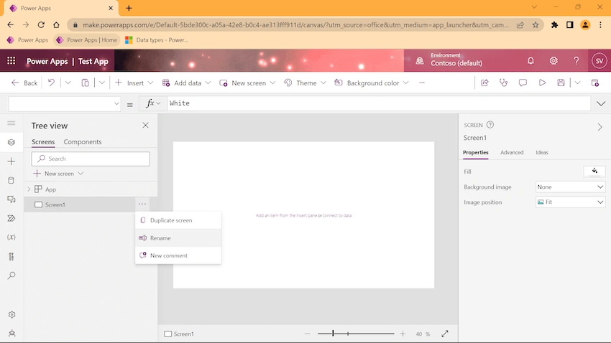This screenshot has height=343, width=611.
Task: Click the Fill color swatch
Action: click(594, 171)
